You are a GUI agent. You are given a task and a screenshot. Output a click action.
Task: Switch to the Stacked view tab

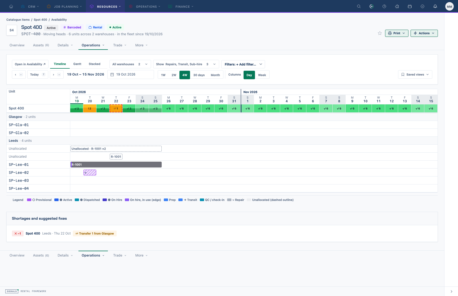point(95,64)
